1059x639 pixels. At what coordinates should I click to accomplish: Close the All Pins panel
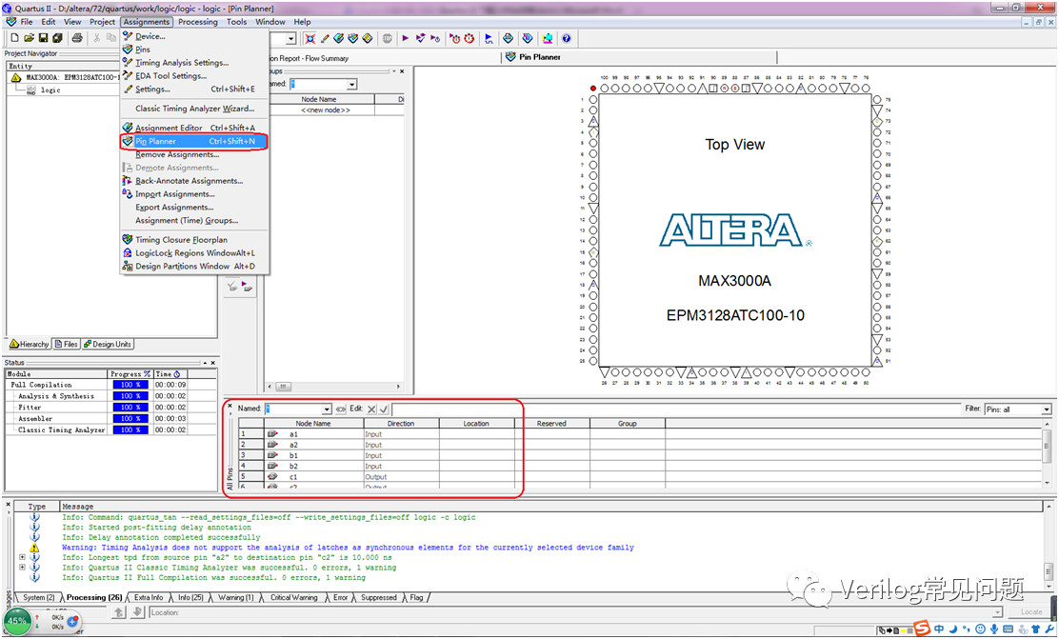click(230, 406)
